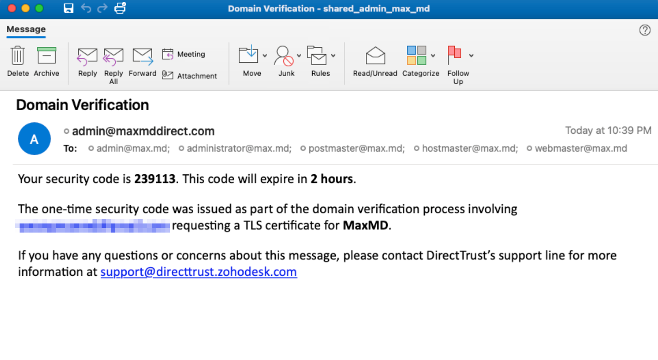
Task: Expand the Categorize dropdown arrow
Action: tap(433, 56)
